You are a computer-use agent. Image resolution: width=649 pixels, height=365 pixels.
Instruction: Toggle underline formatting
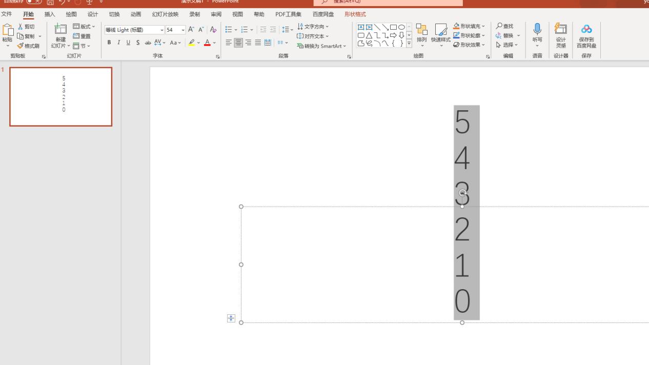[x=128, y=43]
